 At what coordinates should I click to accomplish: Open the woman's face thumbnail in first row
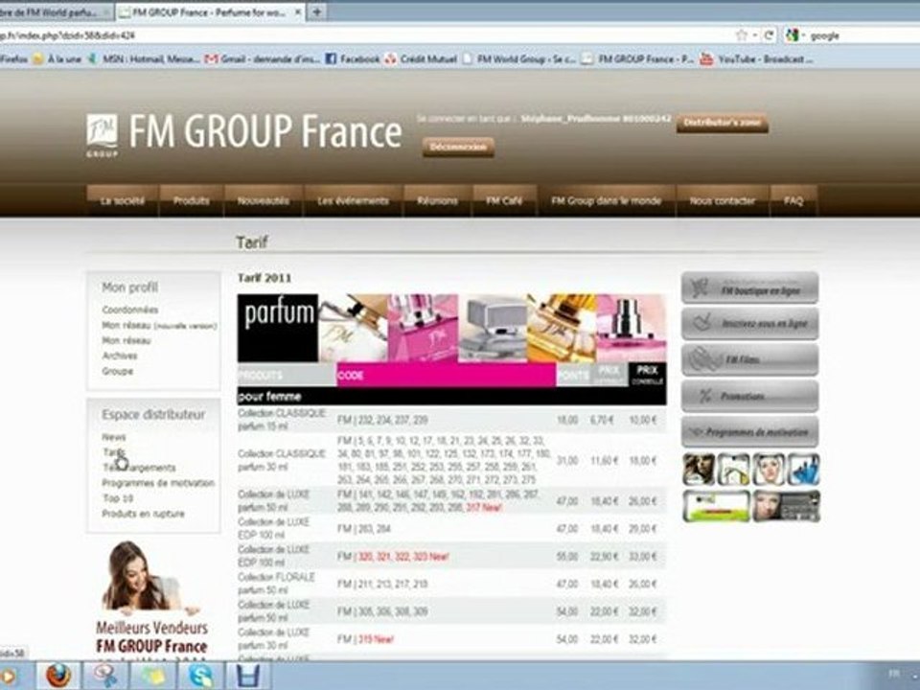[768, 470]
